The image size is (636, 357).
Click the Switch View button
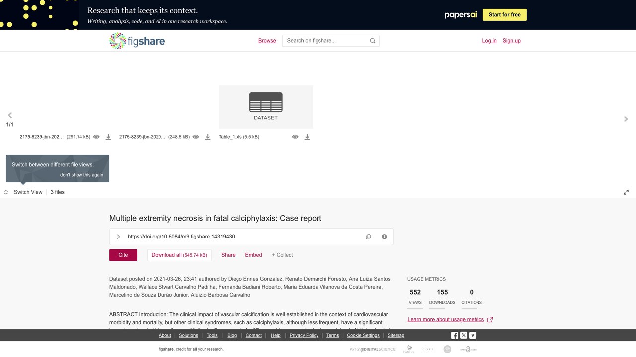(x=23, y=192)
